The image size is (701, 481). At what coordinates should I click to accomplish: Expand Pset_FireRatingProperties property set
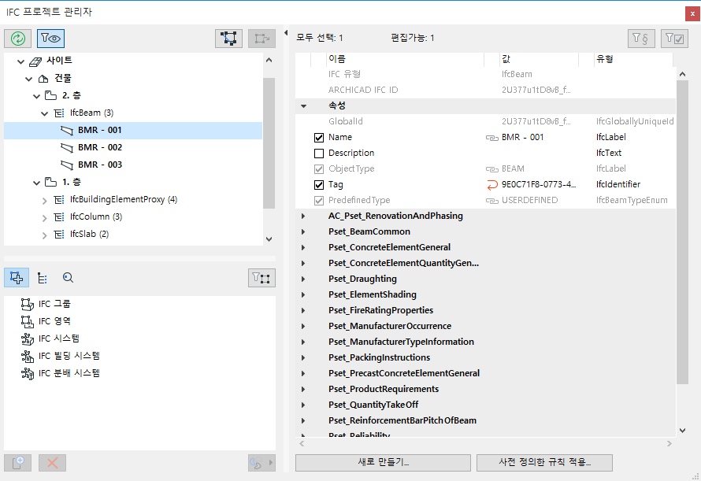[303, 311]
